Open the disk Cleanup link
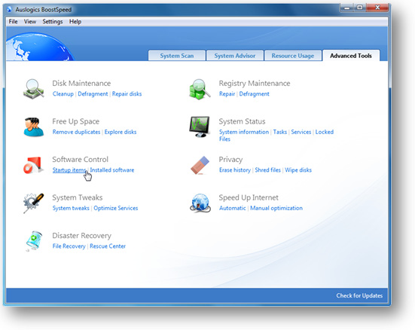Image resolution: width=415 pixels, height=330 pixels. (63, 93)
